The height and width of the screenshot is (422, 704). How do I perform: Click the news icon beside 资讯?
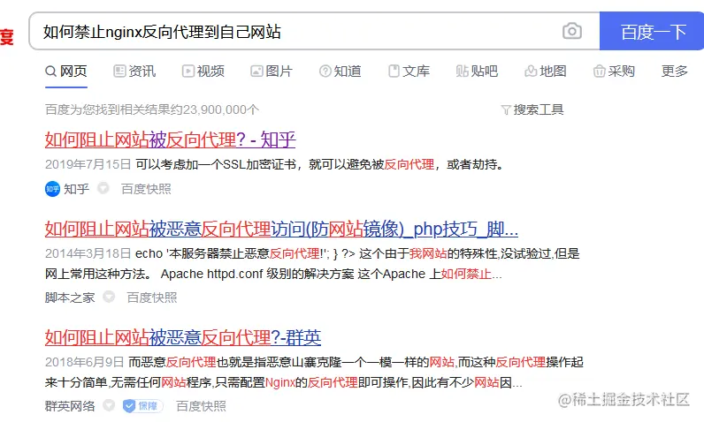pyautogui.click(x=119, y=71)
